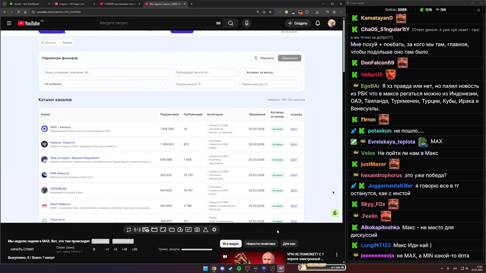Click the clapperboard icon in the overlay toolbar
This screenshot has height=273, width=486.
tap(154, 230)
